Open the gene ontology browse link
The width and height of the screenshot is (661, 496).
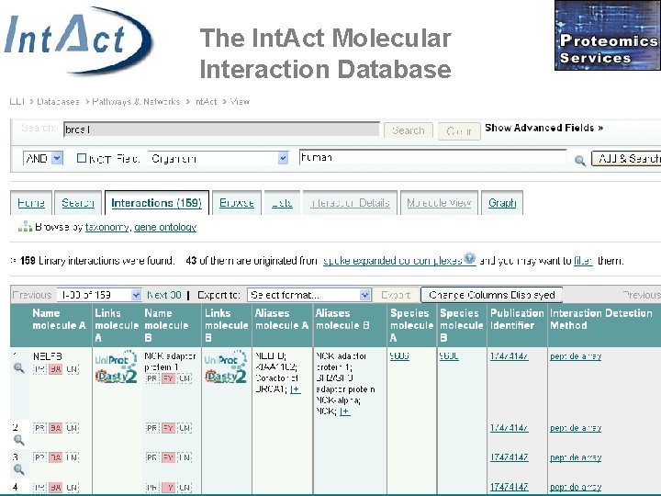[165, 227]
